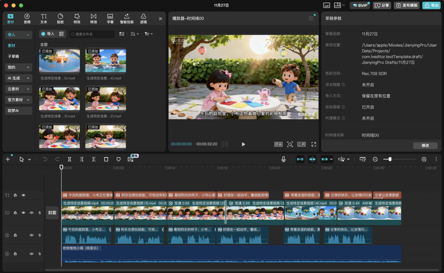Open the 转场 transitions panel

point(94,18)
